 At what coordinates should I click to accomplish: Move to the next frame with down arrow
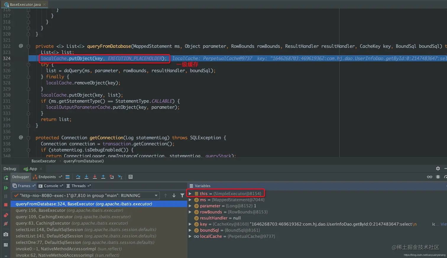174,195
